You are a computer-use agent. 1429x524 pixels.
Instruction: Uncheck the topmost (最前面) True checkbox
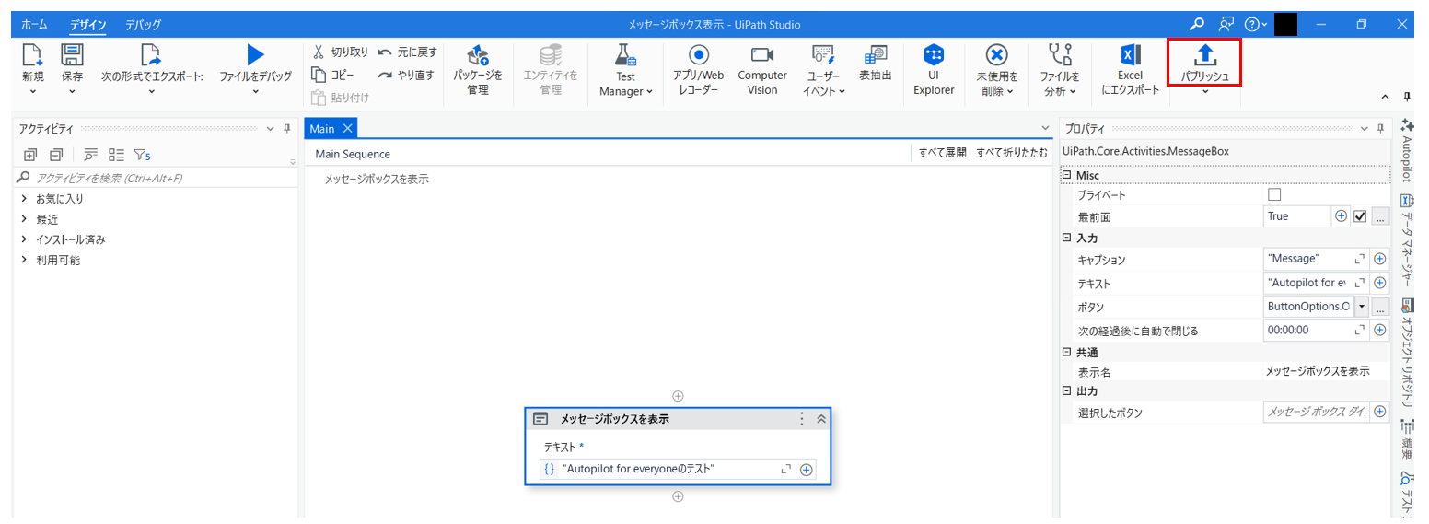pos(1359,216)
